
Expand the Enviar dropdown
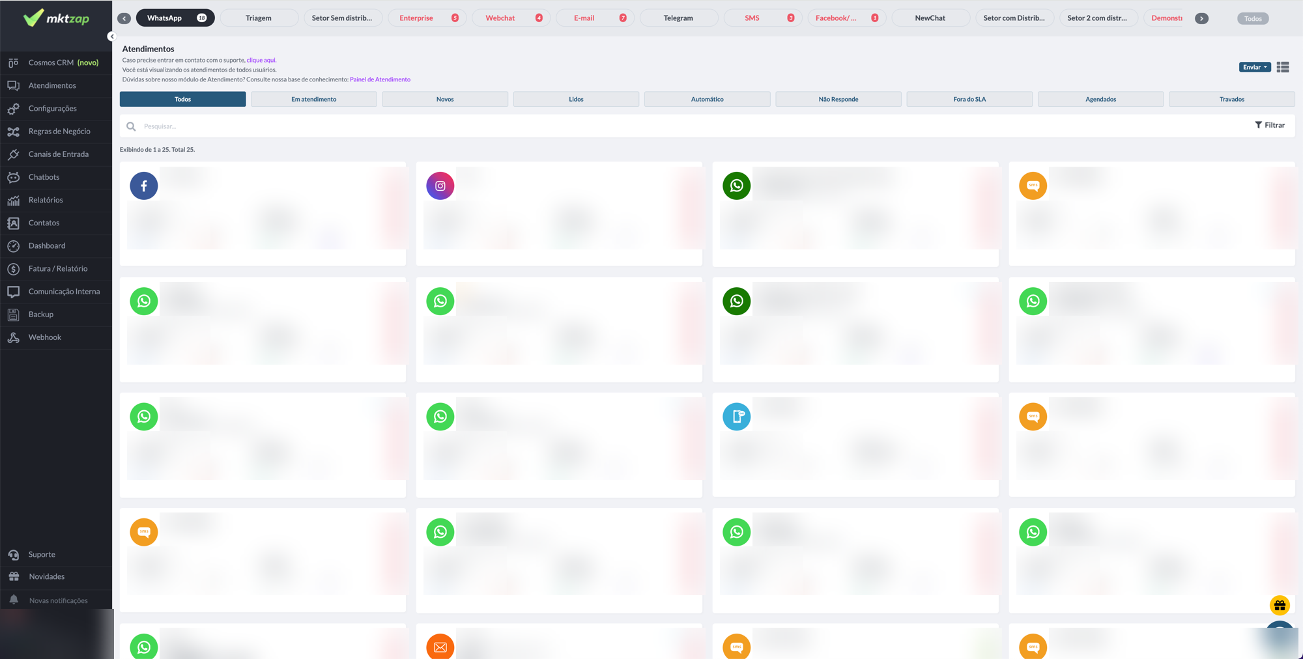[x=1255, y=67]
